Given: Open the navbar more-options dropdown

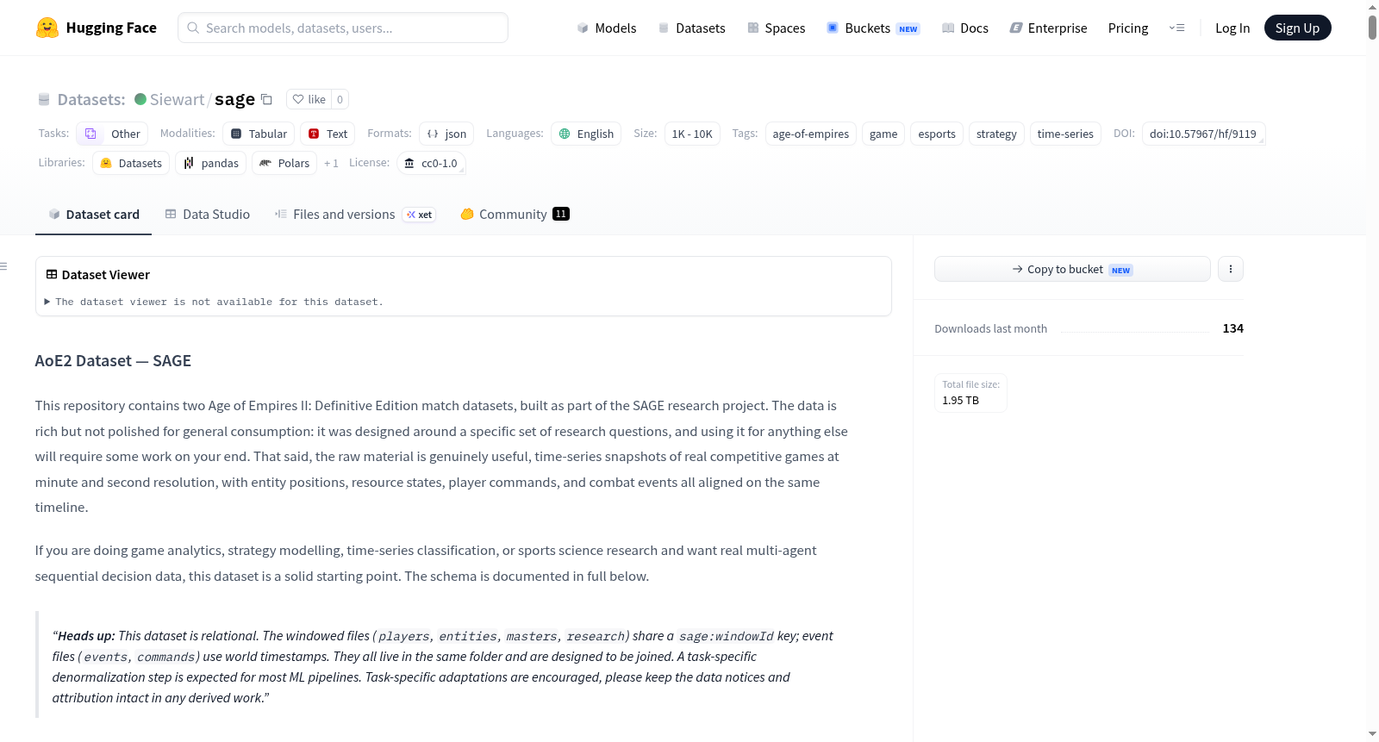Looking at the screenshot, I should [1176, 28].
